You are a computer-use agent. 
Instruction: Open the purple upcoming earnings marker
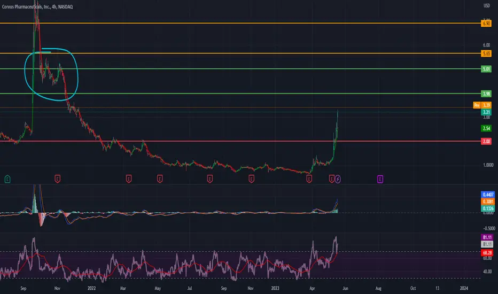click(380, 179)
